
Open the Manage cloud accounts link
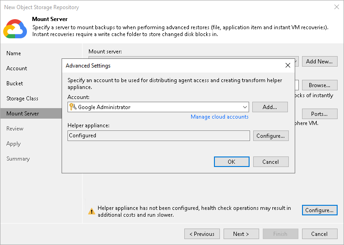(219, 117)
